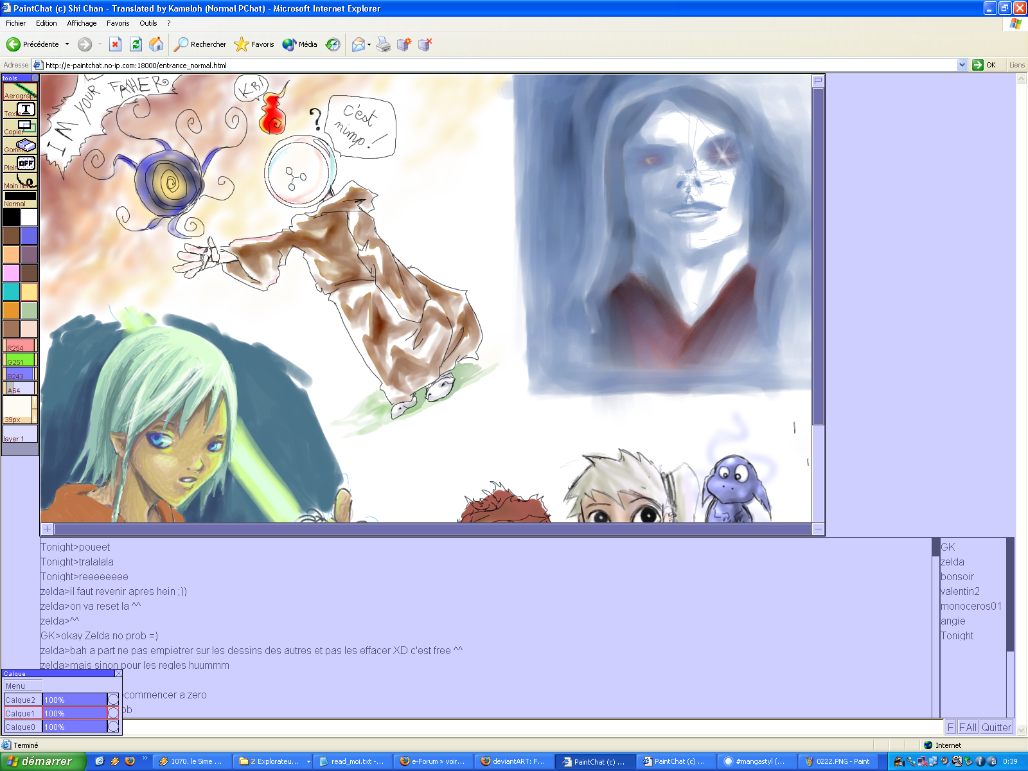
Task: Pick the black color swatch
Action: point(11,217)
